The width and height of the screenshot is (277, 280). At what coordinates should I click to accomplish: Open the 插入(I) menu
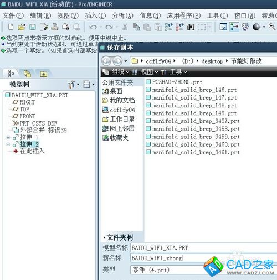coord(95,15)
